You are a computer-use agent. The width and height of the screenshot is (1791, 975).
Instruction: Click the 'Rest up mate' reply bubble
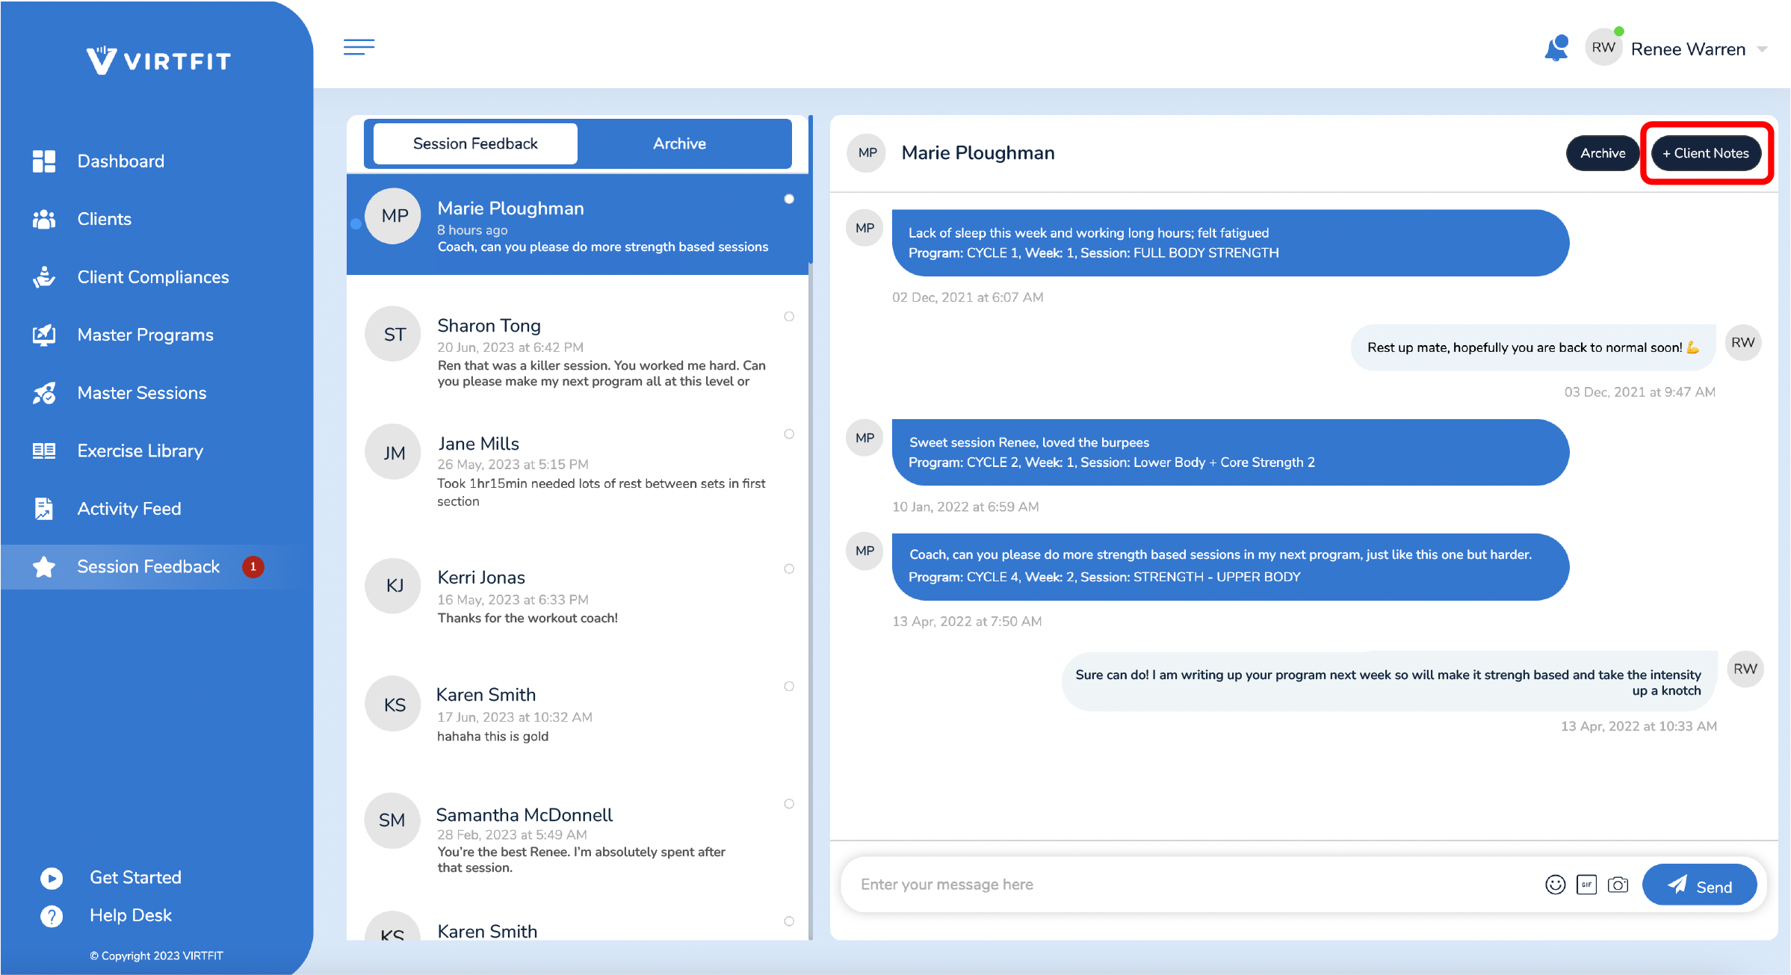[1533, 347]
